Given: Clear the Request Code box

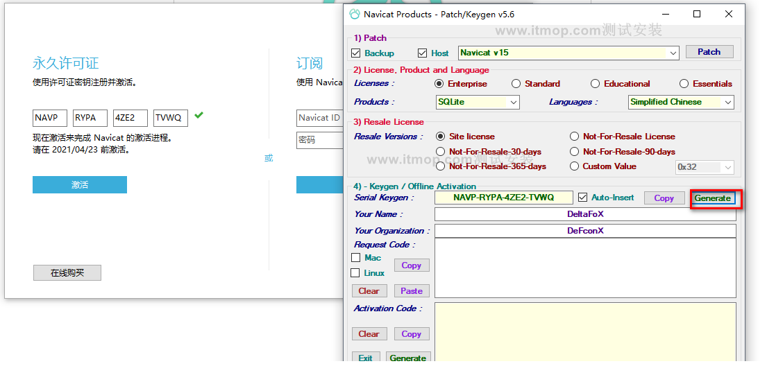Looking at the screenshot, I should tap(369, 290).
